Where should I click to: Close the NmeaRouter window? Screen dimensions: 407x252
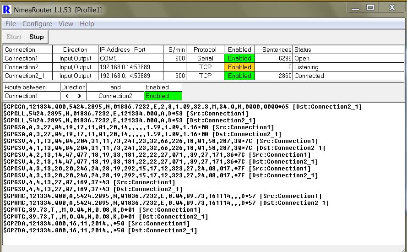point(392,7)
